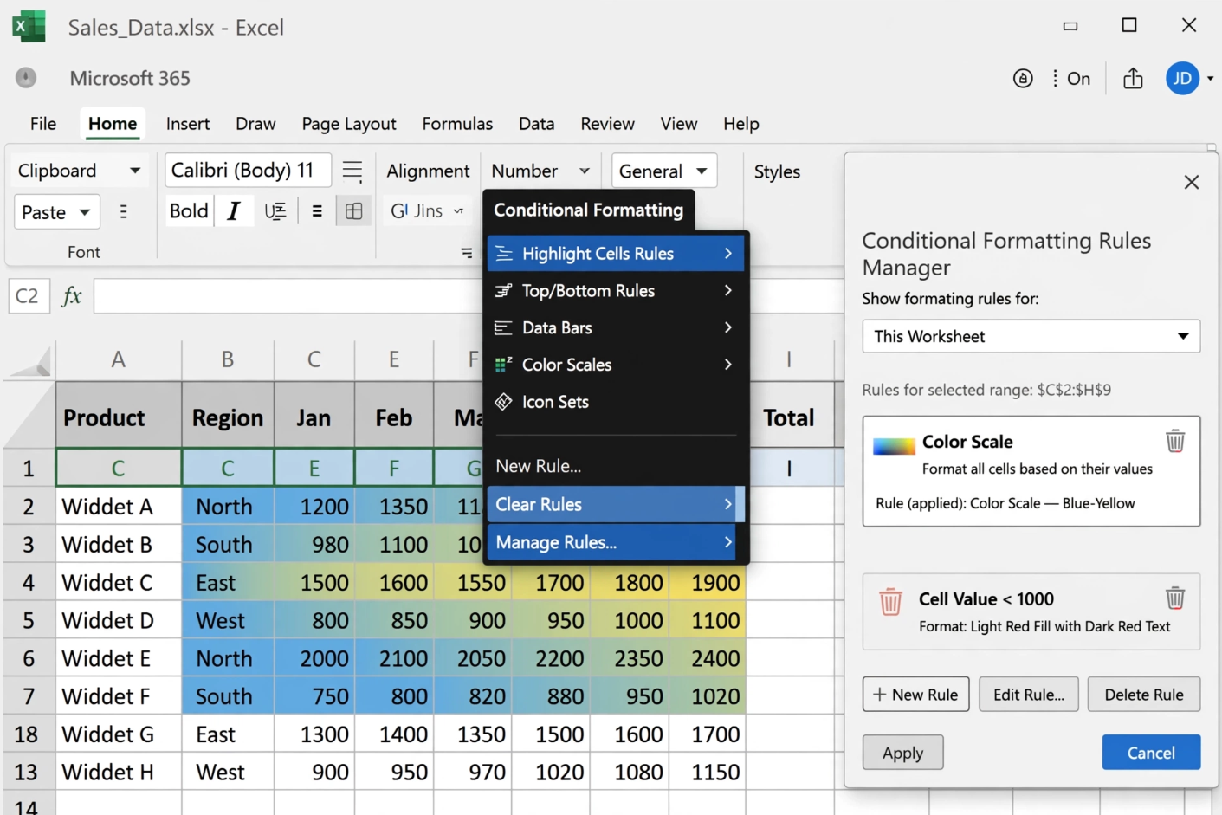Viewport: 1222px width, 815px height.
Task: Click the list lines icon next to underline
Action: [317, 211]
